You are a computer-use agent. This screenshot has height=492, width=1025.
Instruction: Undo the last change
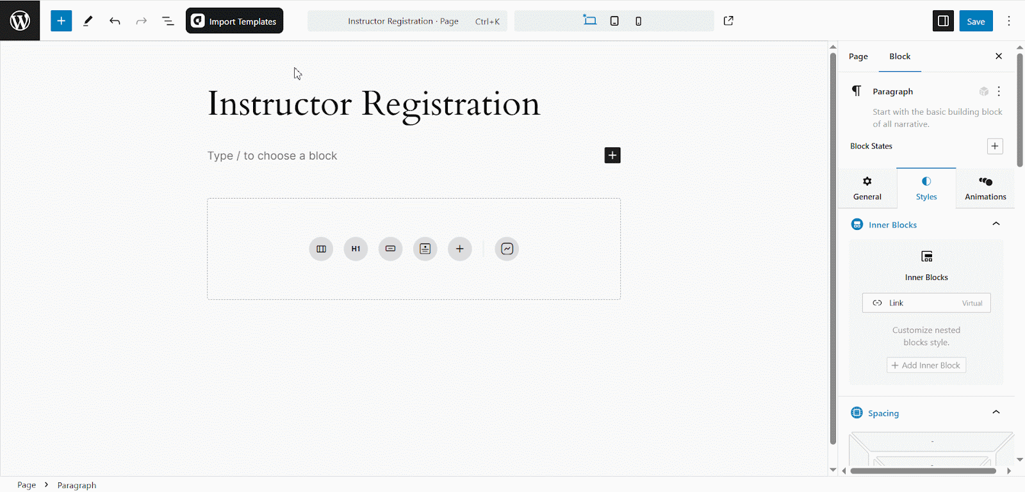115,21
